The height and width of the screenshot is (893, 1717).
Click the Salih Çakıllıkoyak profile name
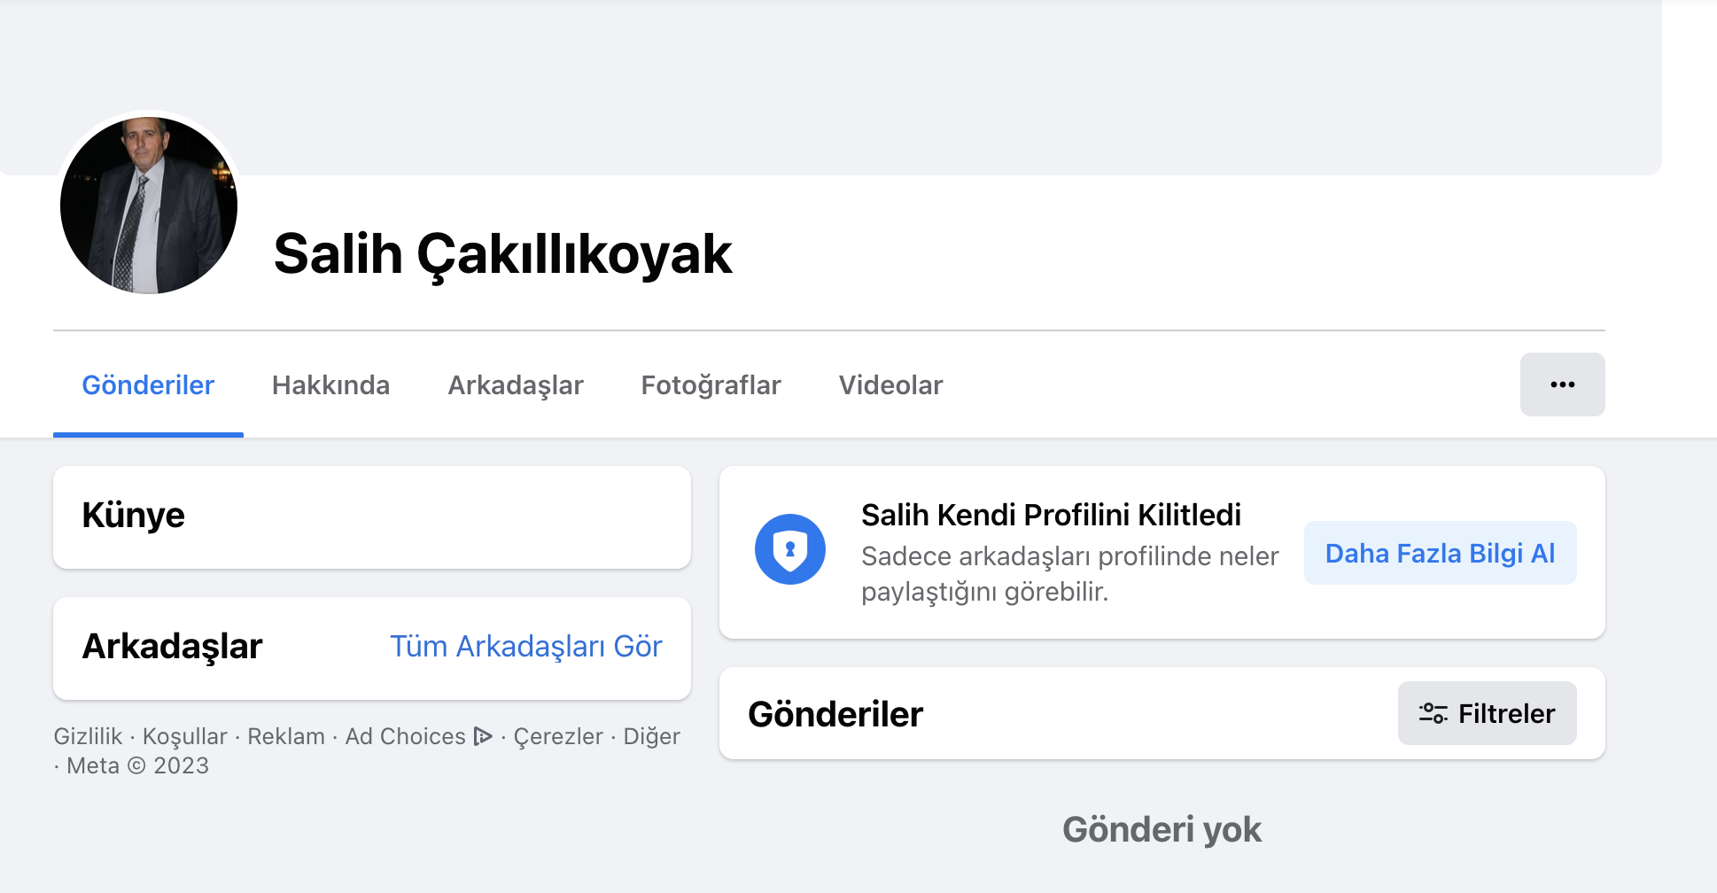click(x=502, y=254)
